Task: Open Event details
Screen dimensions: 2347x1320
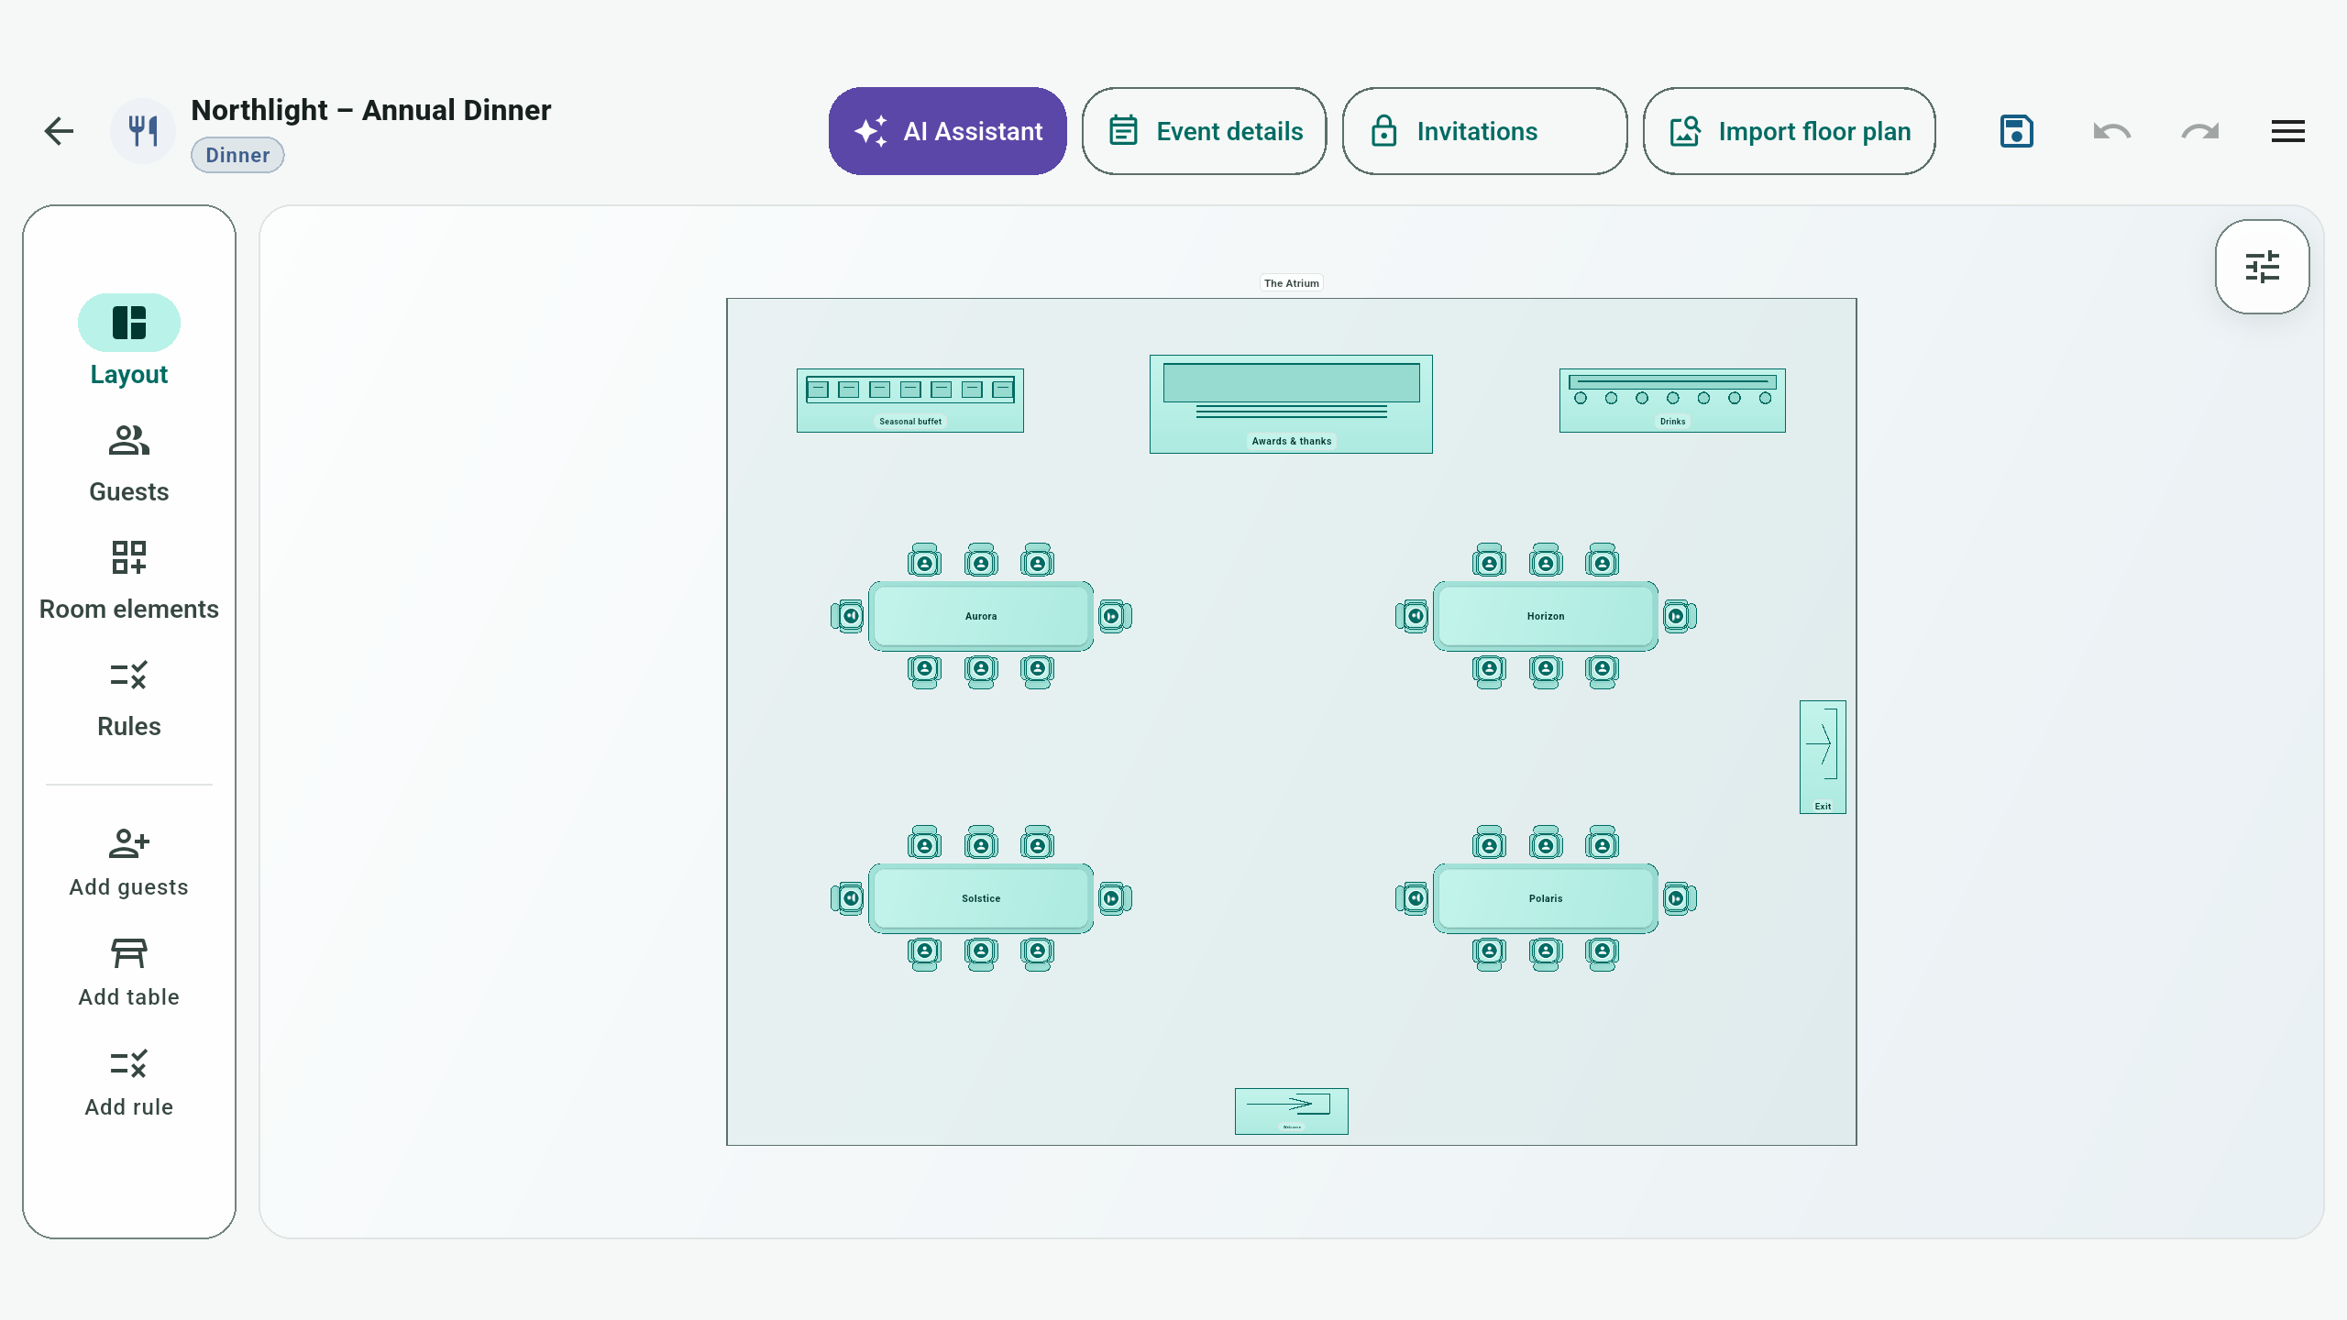Action: (1204, 131)
